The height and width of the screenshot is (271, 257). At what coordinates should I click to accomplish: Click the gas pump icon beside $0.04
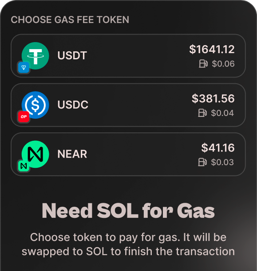pyautogui.click(x=202, y=113)
